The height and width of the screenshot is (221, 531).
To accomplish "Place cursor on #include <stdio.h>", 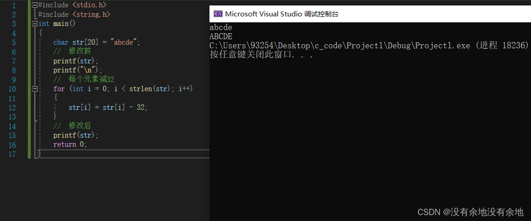I will point(72,5).
